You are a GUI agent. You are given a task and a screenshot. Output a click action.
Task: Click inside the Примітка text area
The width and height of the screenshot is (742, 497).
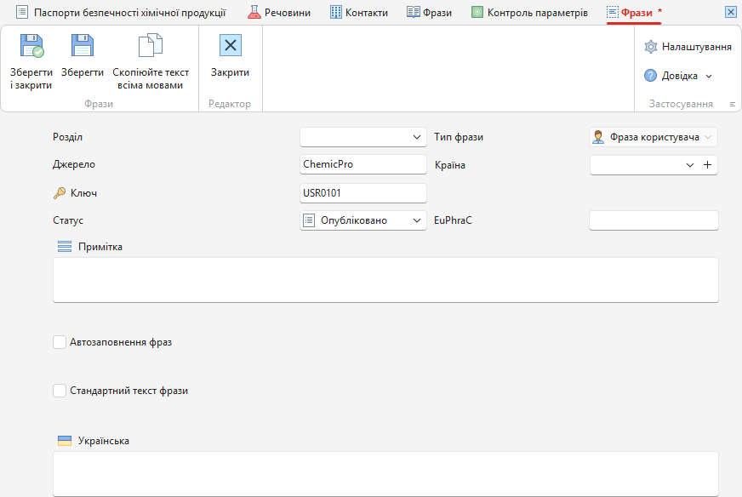click(385, 280)
